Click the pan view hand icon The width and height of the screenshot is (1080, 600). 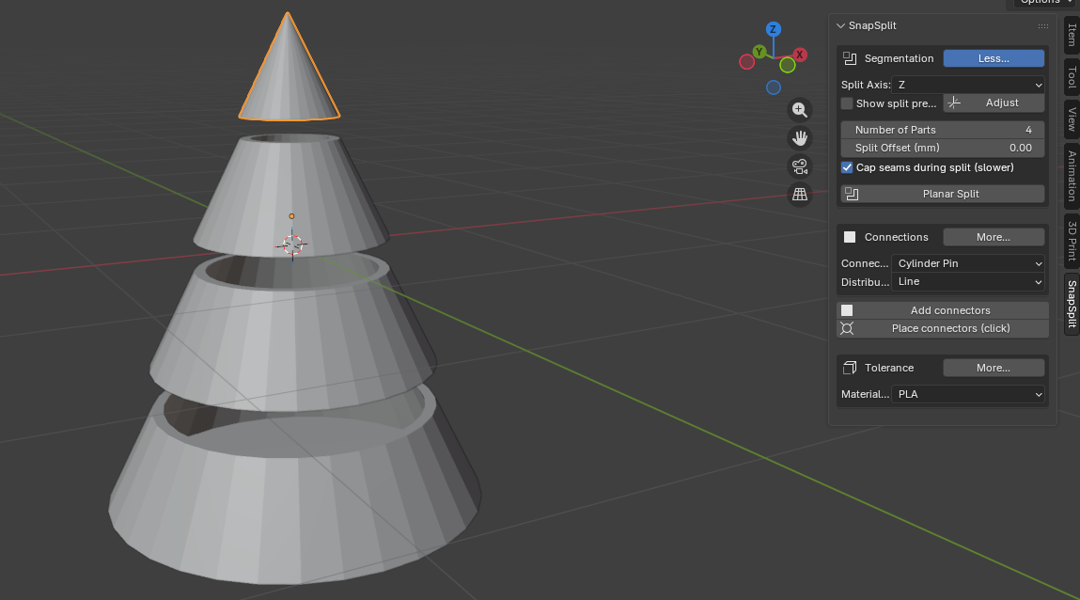point(799,138)
